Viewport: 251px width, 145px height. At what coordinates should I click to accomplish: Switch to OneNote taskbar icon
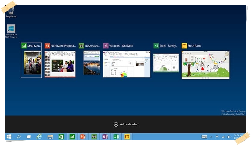click(105, 137)
